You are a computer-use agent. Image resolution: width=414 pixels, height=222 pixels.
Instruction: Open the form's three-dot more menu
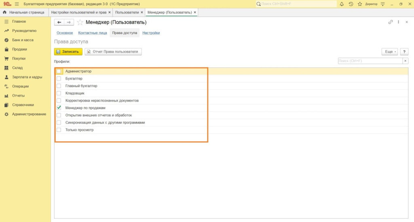click(x=399, y=22)
